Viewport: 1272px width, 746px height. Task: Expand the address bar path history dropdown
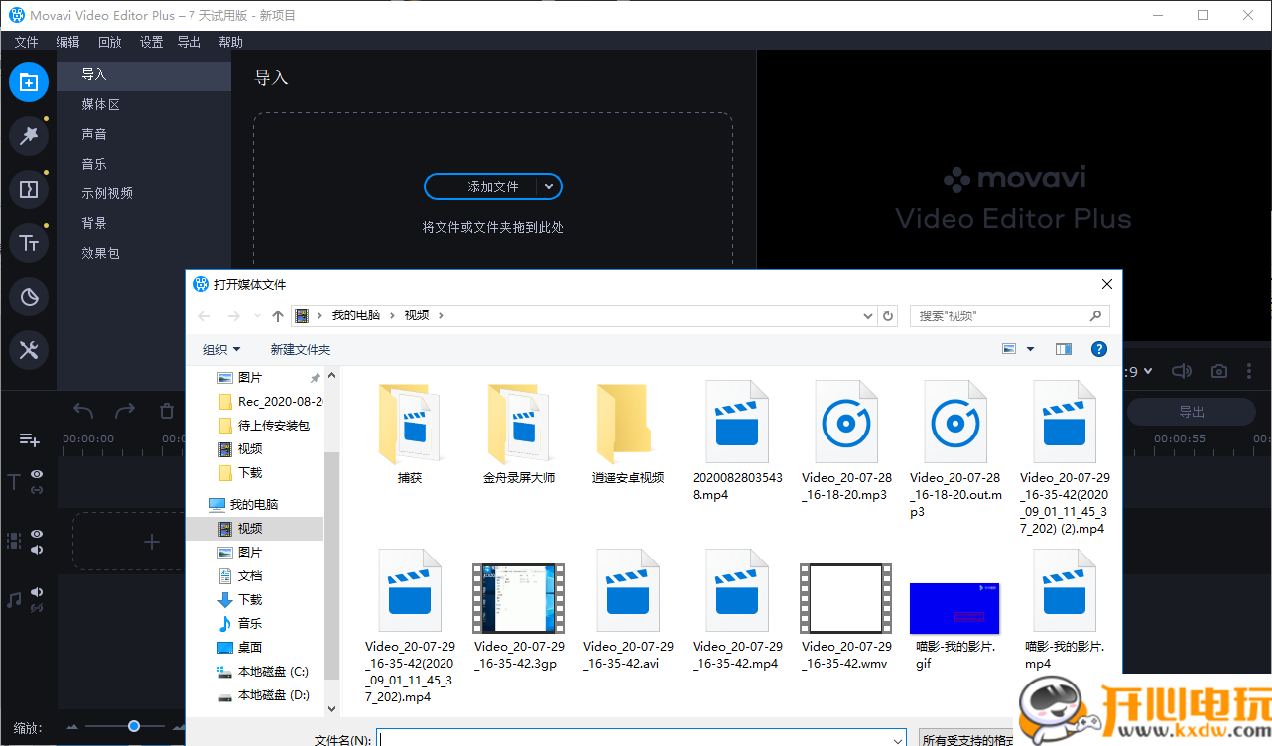tap(869, 315)
